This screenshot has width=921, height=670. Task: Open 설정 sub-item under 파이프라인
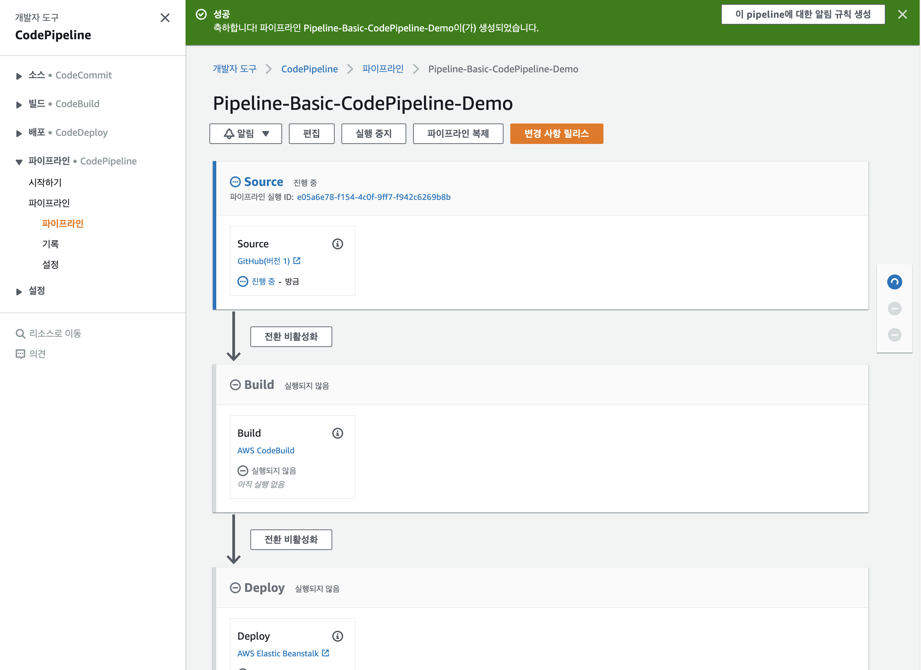(50, 264)
